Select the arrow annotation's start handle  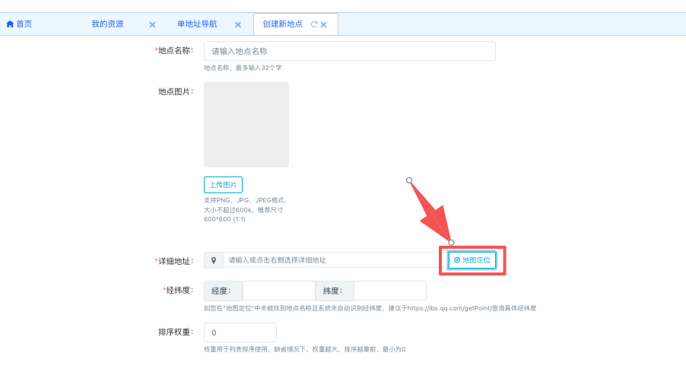tap(409, 180)
